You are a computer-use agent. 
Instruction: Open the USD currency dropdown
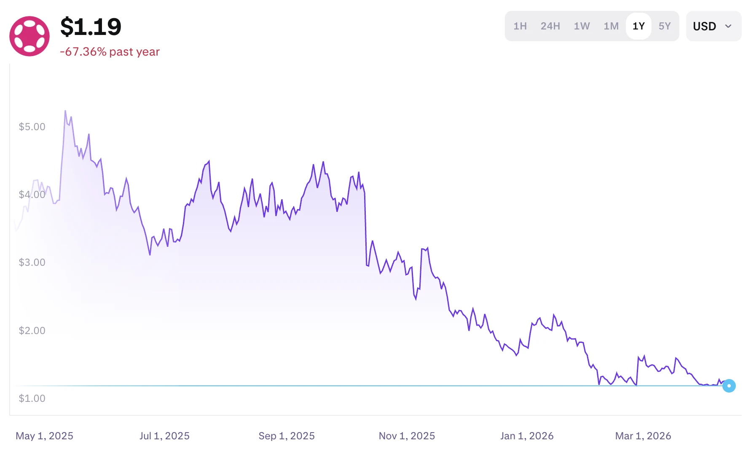(713, 26)
